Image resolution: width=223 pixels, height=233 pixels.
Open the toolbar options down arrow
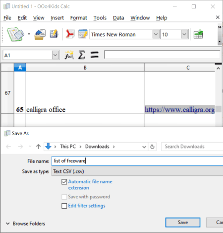coord(220,41)
